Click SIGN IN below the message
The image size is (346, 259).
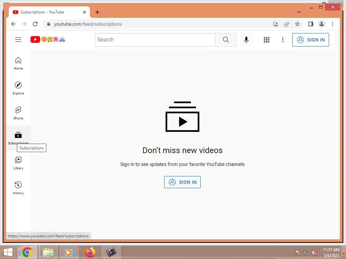click(182, 182)
